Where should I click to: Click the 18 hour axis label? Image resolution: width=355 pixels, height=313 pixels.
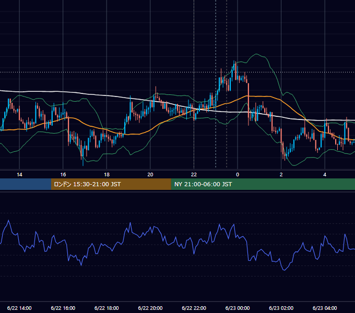(x=106, y=175)
